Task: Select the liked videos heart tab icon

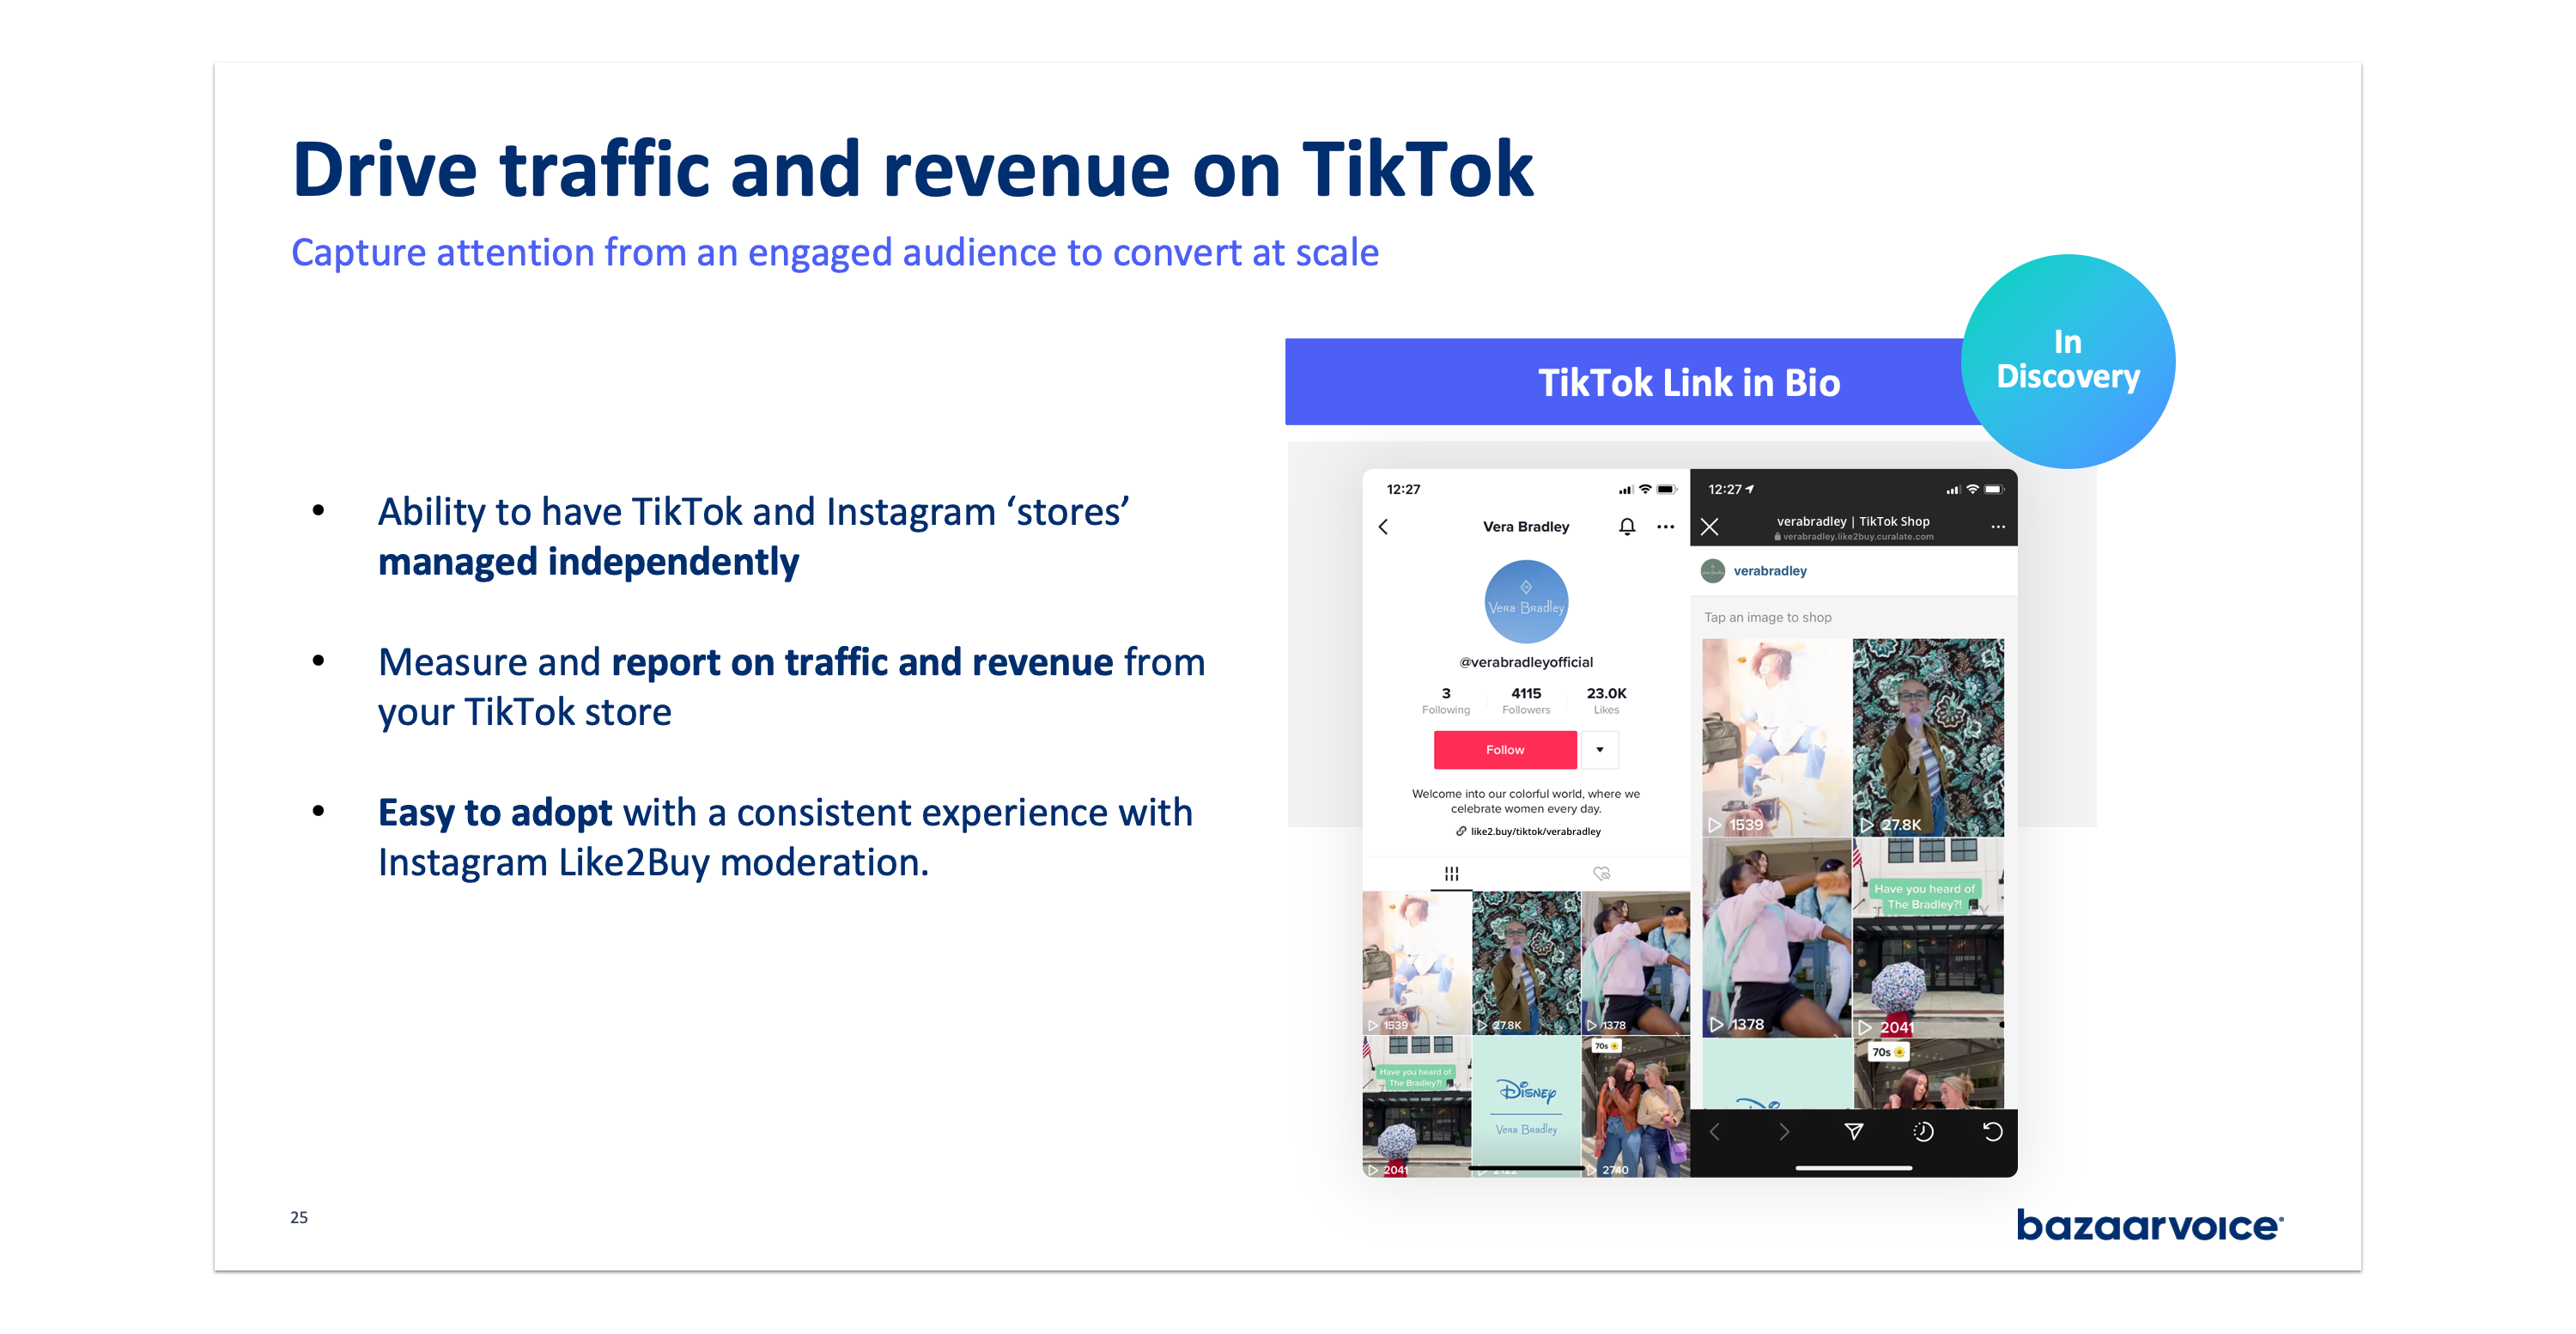Action: pos(1601,873)
